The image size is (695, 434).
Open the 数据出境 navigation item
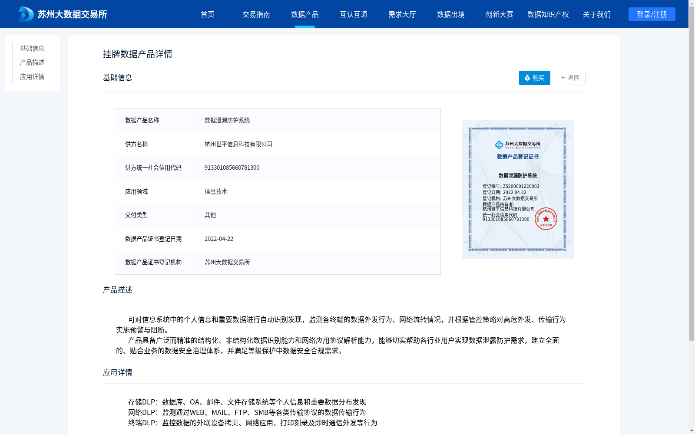(x=451, y=14)
